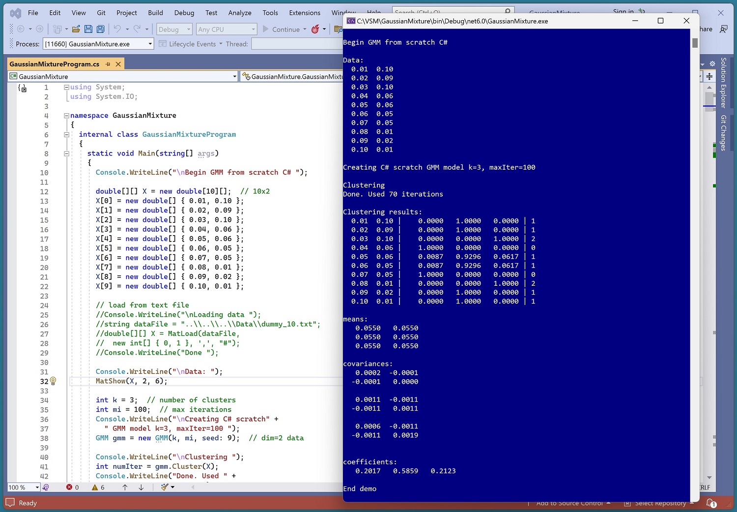Open the Process dropdown for GaussianMixture.exe
Image resolution: width=737 pixels, height=512 pixels.
[x=150, y=44]
